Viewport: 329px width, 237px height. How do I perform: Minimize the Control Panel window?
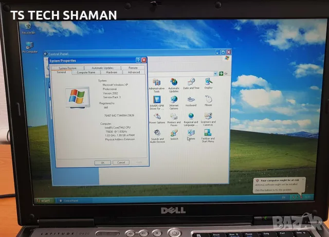coord(218,52)
